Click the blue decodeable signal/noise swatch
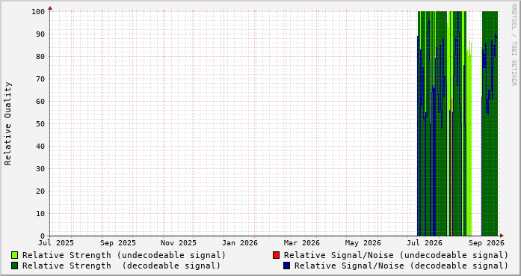The width and height of the screenshot is (521, 276). click(x=287, y=266)
